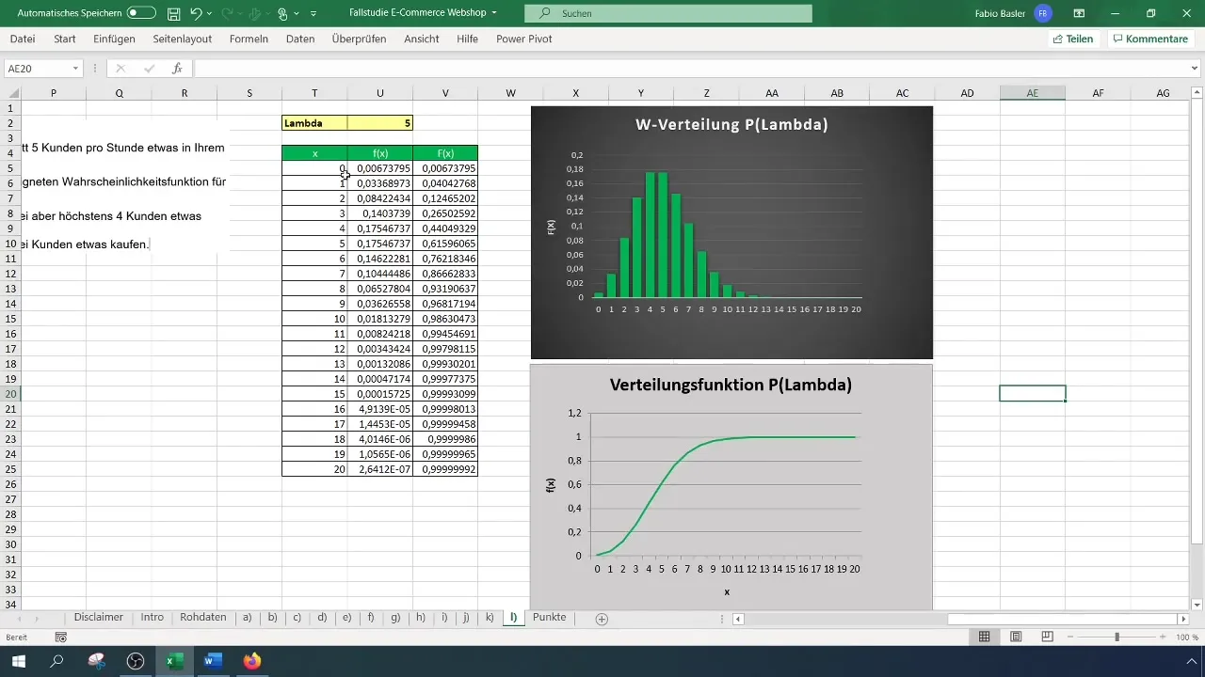Screen dimensions: 1205x677
Task: Click the formula bar cancel X icon
Action: tap(120, 69)
